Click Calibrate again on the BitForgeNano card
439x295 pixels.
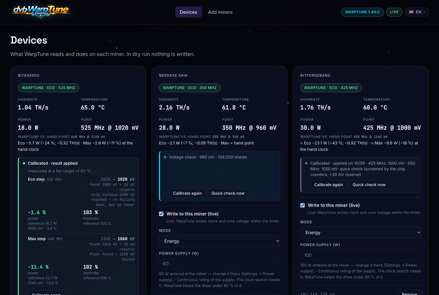click(x=328, y=185)
